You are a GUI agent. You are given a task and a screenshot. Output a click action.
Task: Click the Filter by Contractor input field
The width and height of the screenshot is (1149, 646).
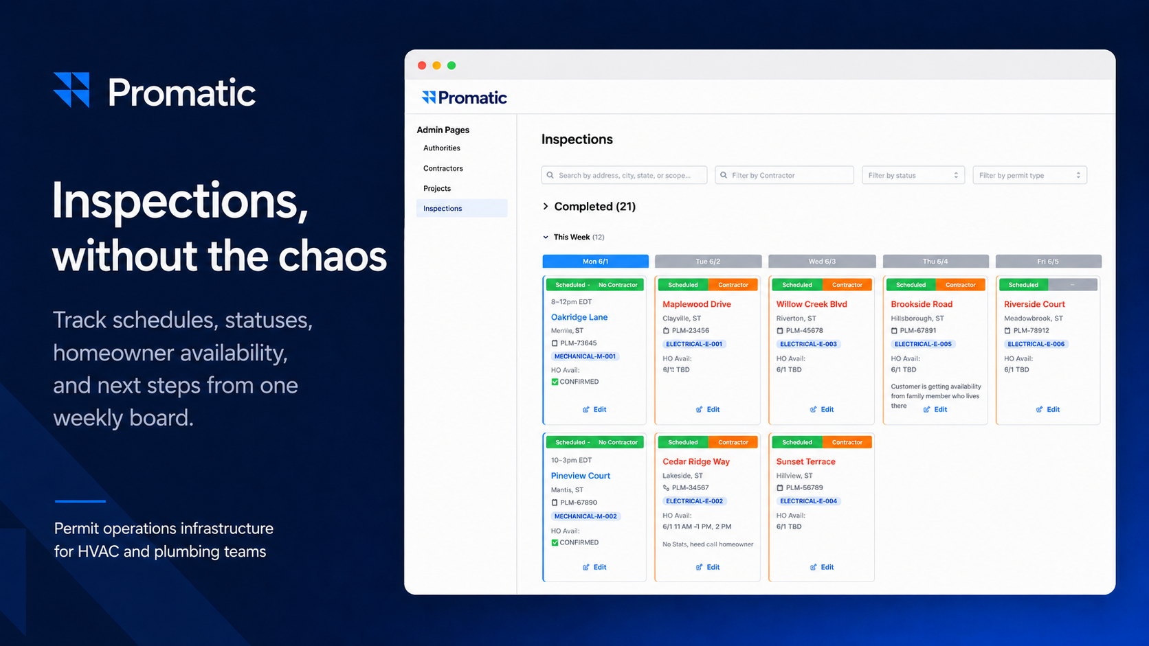[784, 176]
